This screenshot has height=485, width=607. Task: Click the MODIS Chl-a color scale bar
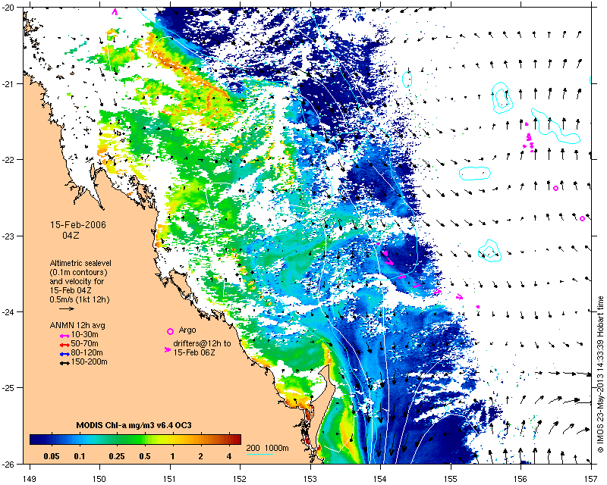tap(135, 440)
